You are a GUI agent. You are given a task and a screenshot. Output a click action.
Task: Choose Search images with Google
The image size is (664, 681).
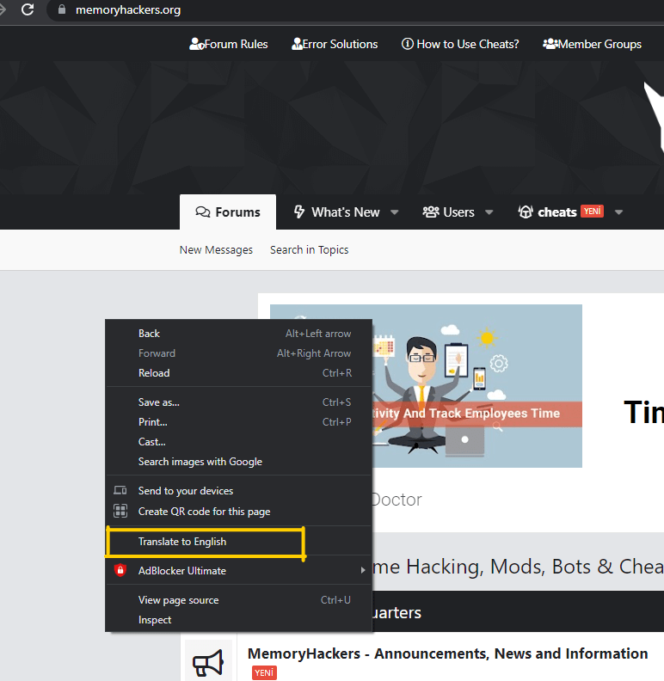239,462
